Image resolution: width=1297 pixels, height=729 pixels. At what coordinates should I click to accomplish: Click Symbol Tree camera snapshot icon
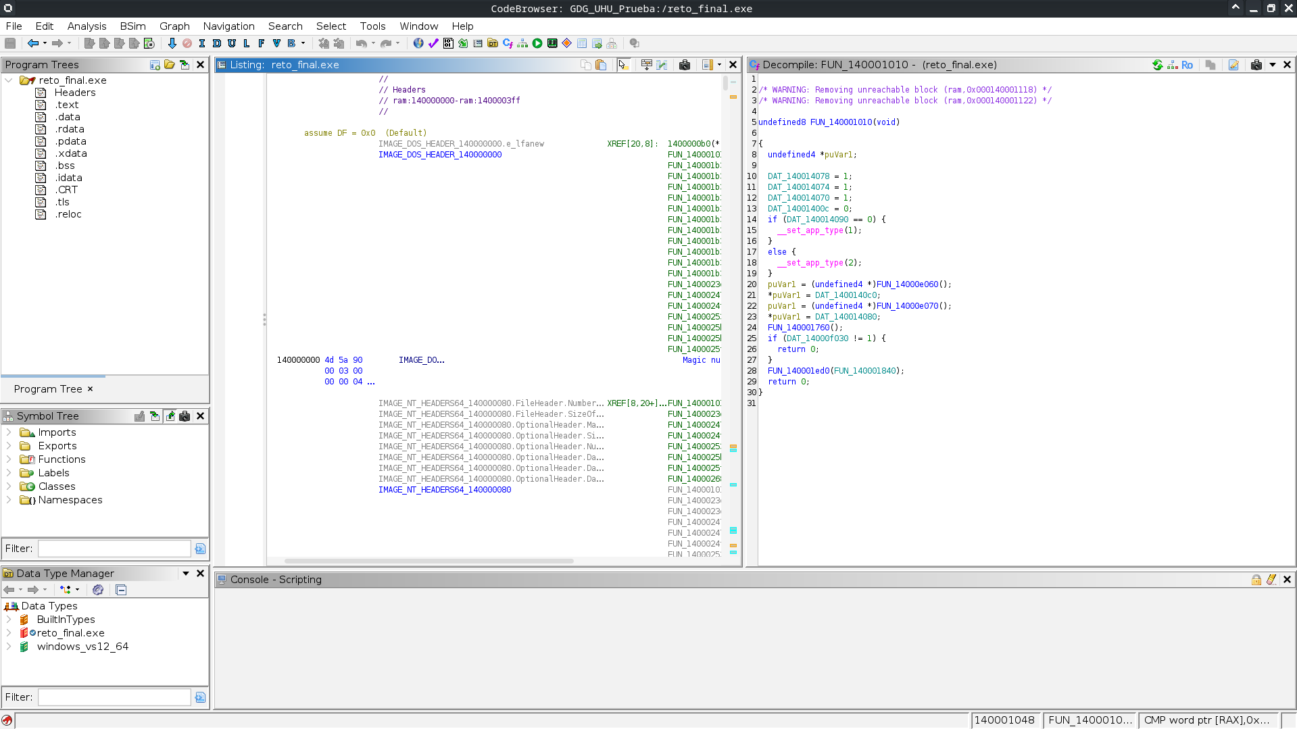[x=185, y=416]
